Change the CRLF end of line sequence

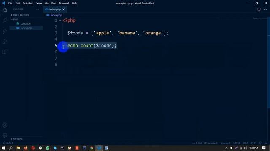pyautogui.click(x=246, y=143)
